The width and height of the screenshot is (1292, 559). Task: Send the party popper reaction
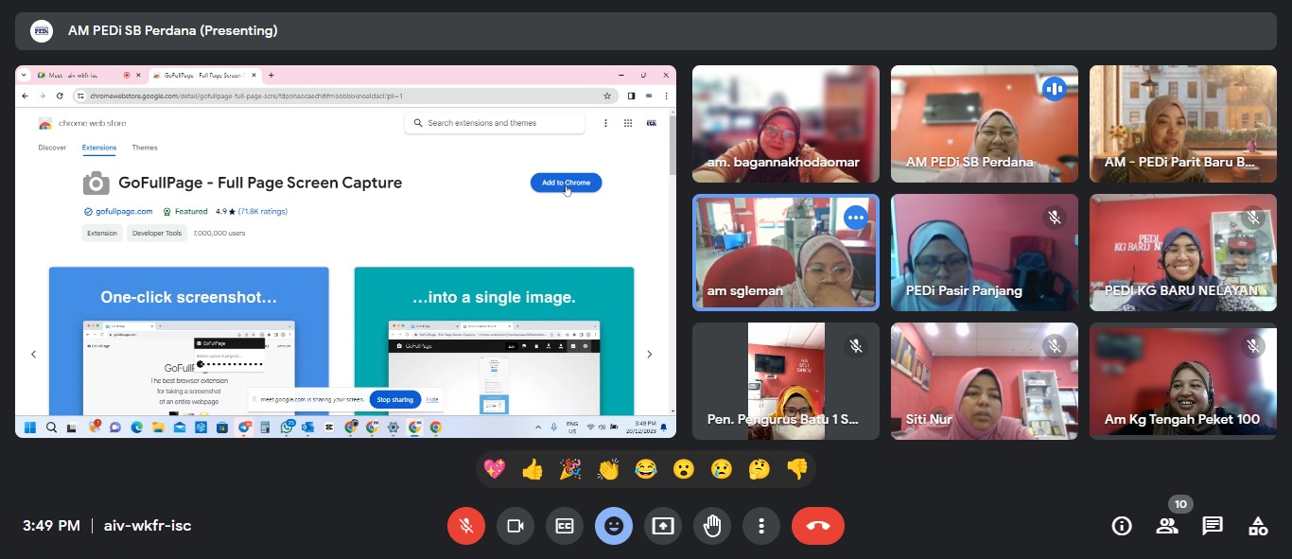570,469
